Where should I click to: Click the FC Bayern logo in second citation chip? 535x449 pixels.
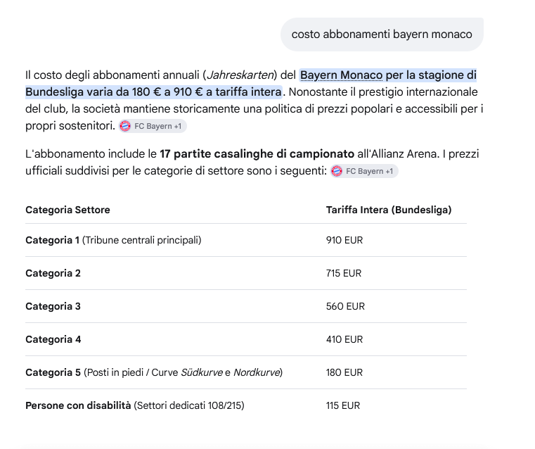click(x=337, y=171)
